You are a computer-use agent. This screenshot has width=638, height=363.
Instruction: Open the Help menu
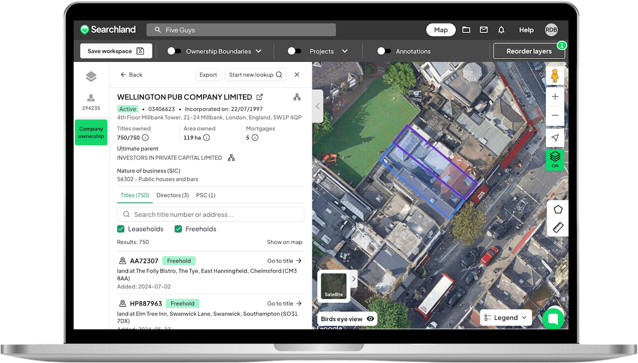click(x=526, y=30)
